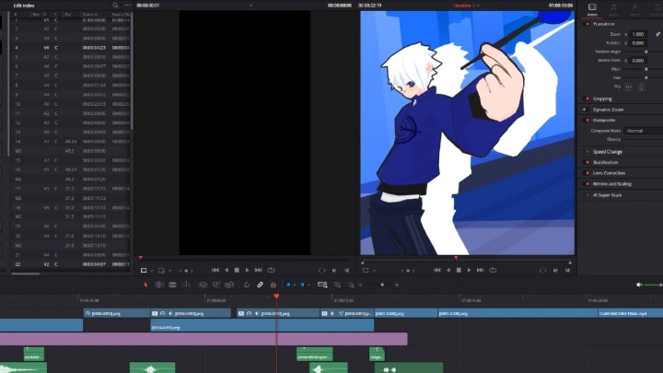Click the Zoom link chain icon
This screenshot has width=663, height=373.
657,34
